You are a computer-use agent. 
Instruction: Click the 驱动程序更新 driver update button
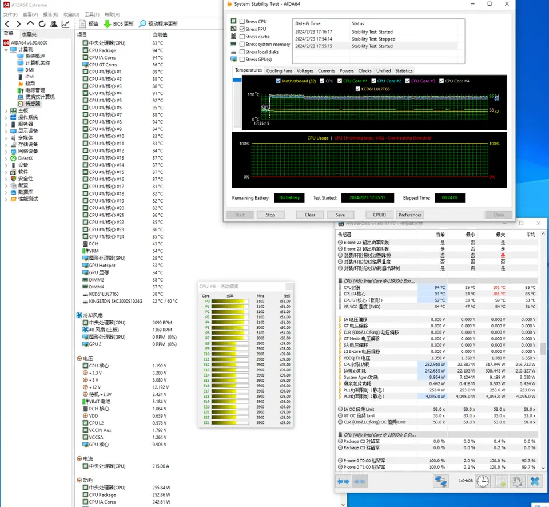coord(158,24)
